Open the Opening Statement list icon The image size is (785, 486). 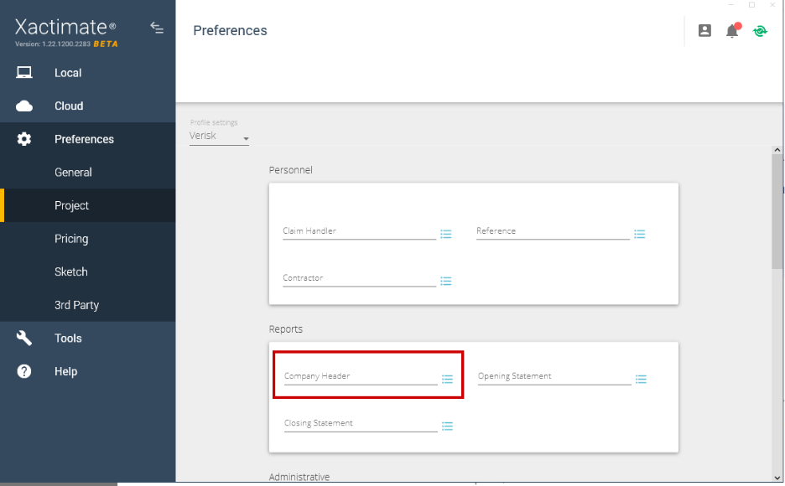click(642, 380)
